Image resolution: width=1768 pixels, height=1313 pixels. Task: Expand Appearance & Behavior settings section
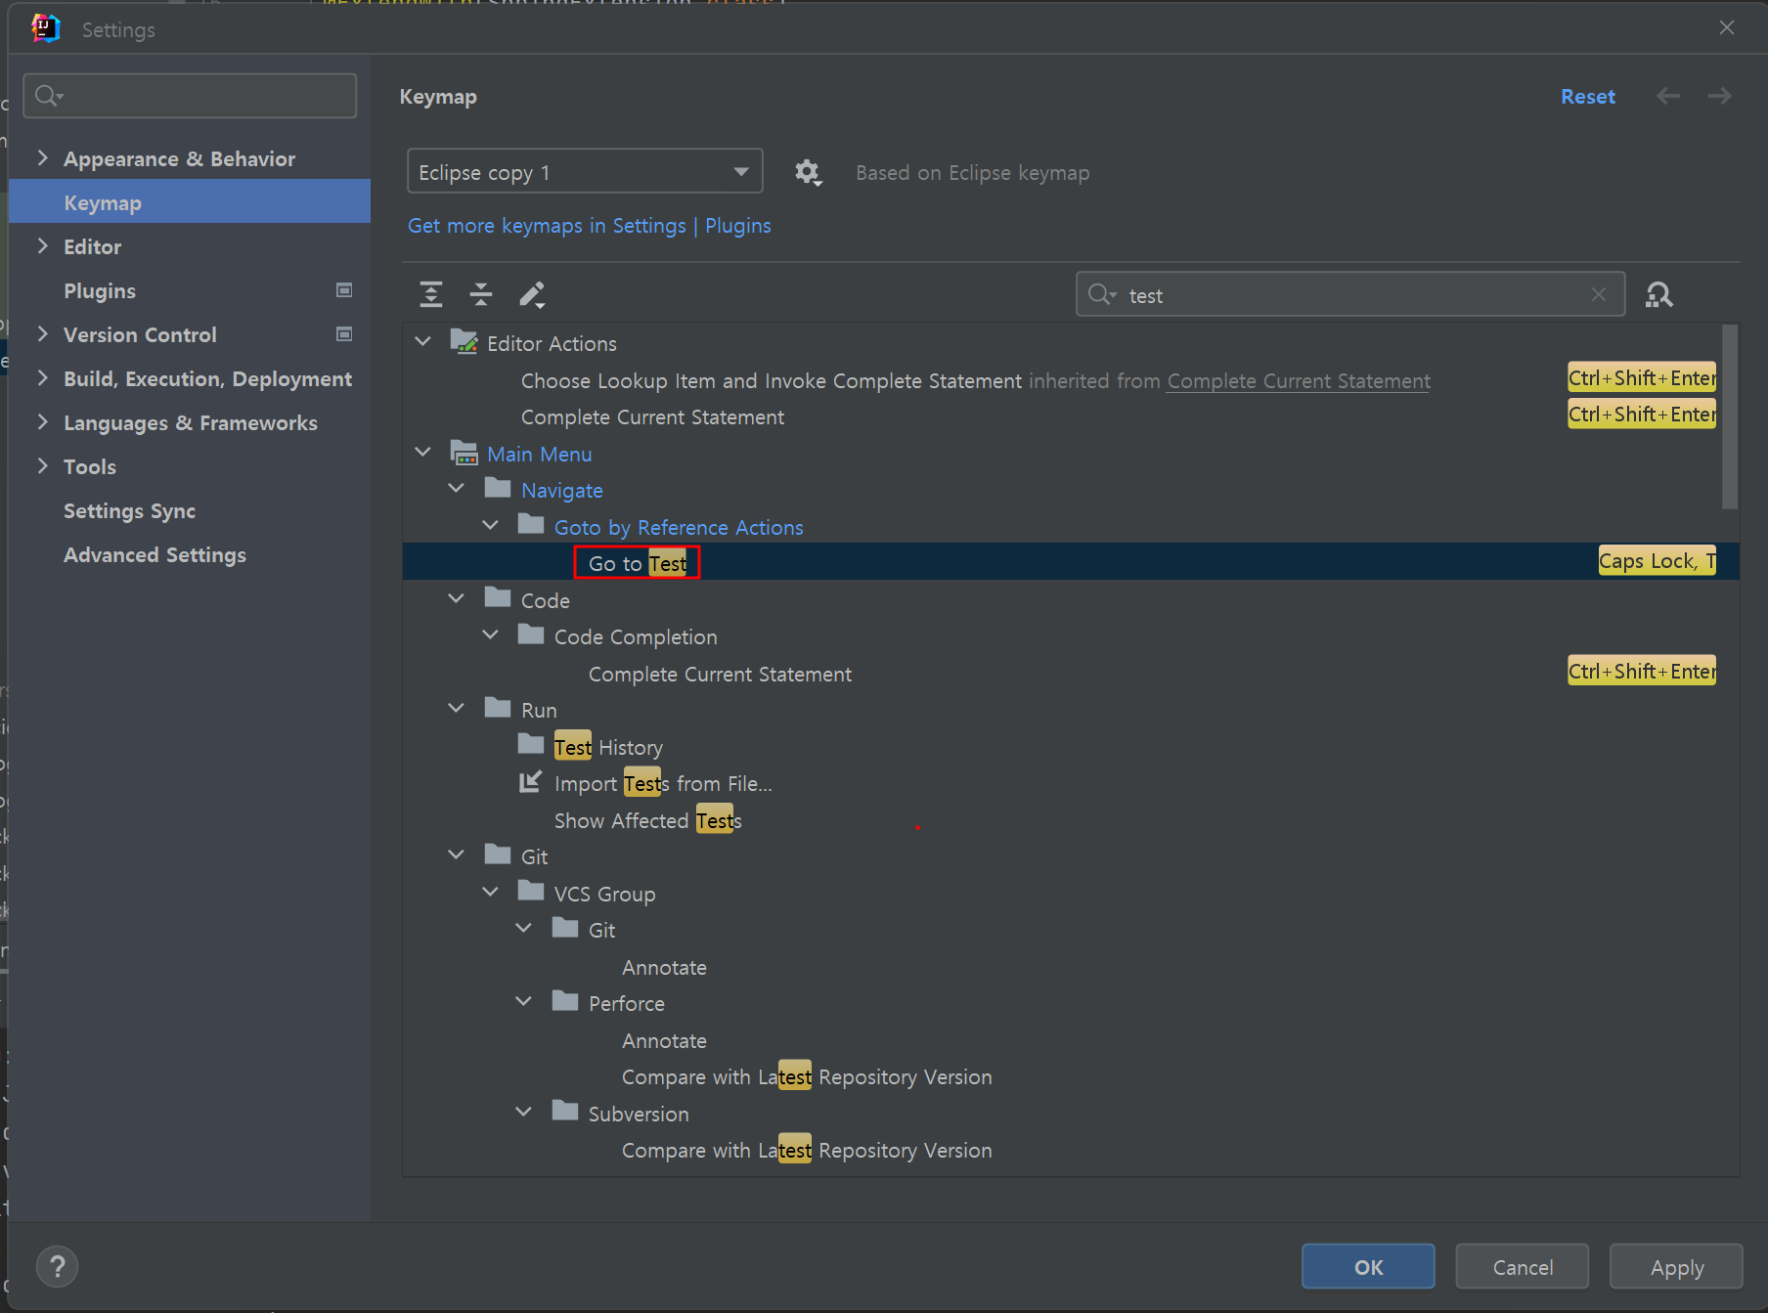coord(42,157)
